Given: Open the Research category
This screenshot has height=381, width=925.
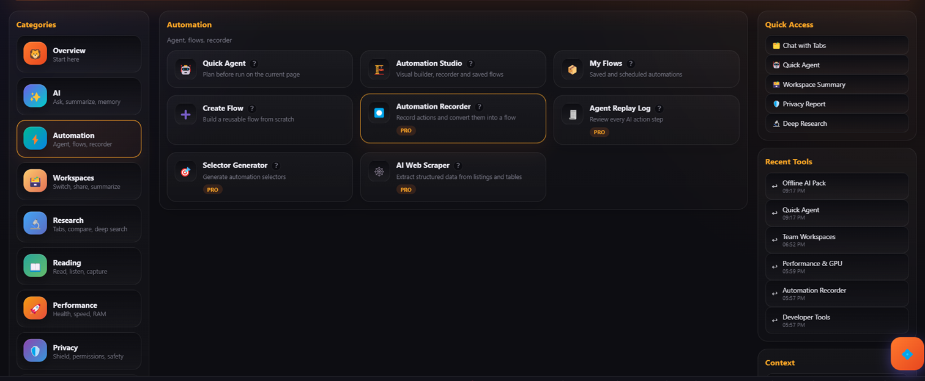Looking at the screenshot, I should coord(79,223).
